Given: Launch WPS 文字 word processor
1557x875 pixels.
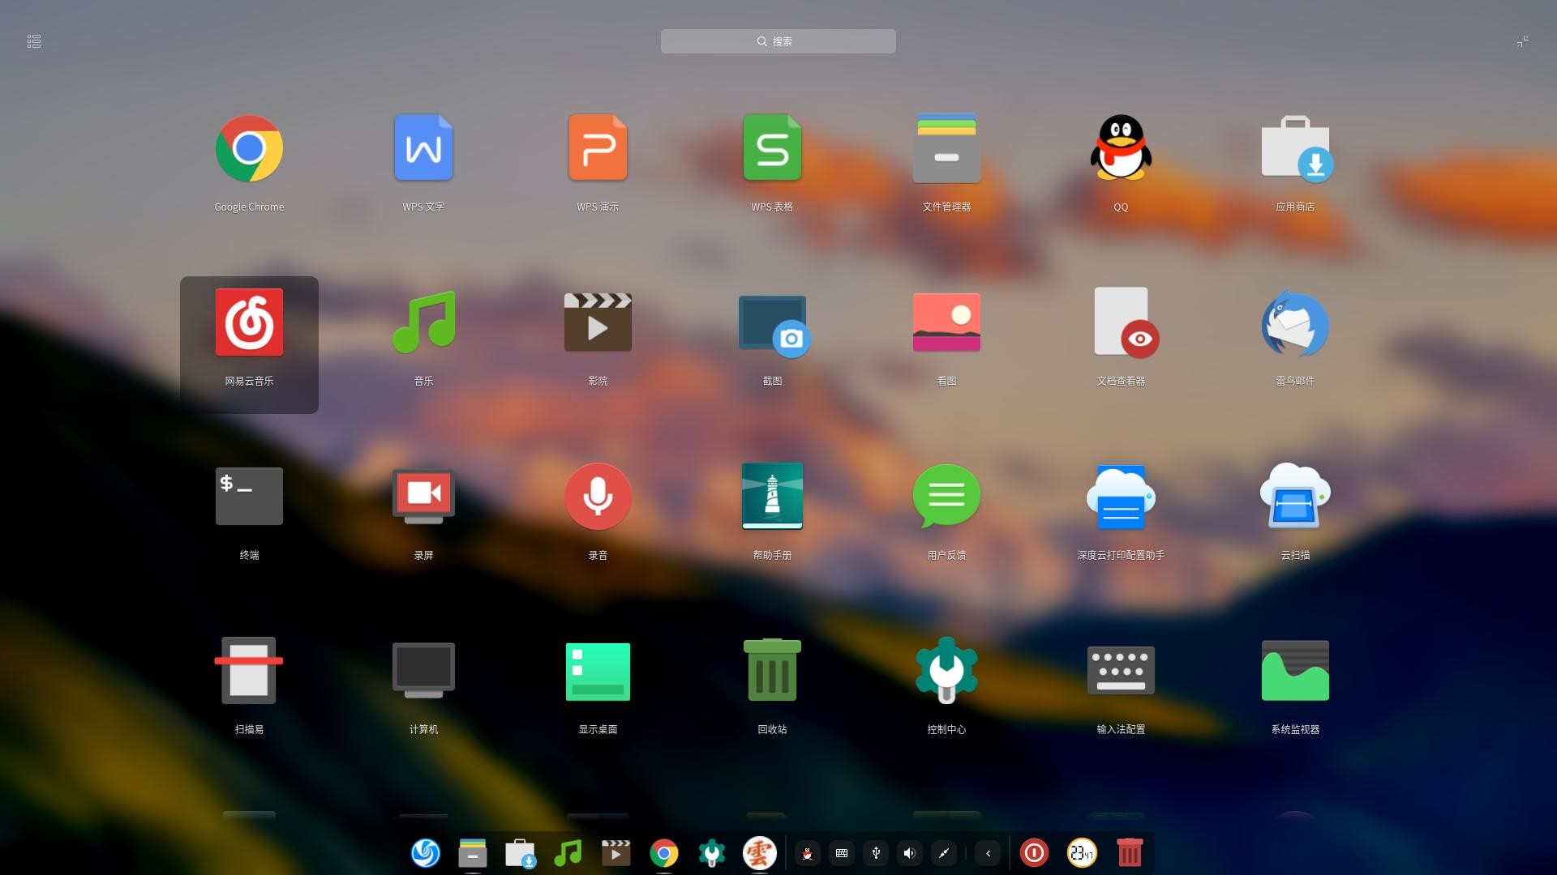Looking at the screenshot, I should coord(423,148).
